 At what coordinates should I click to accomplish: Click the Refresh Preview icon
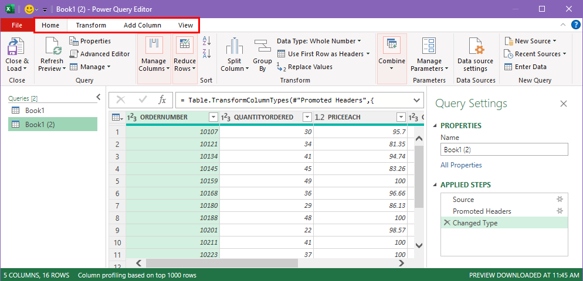pos(52,47)
